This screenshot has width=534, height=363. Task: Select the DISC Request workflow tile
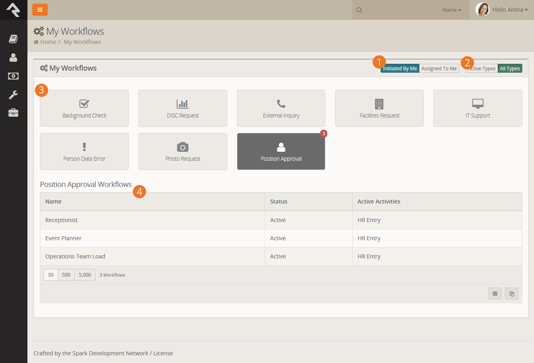pos(183,108)
